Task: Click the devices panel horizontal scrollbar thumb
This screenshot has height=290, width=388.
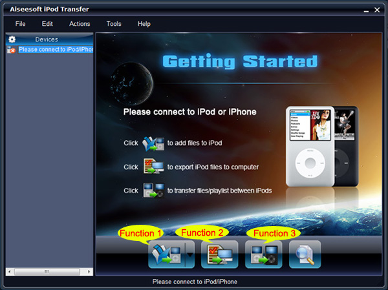Action: (47, 271)
